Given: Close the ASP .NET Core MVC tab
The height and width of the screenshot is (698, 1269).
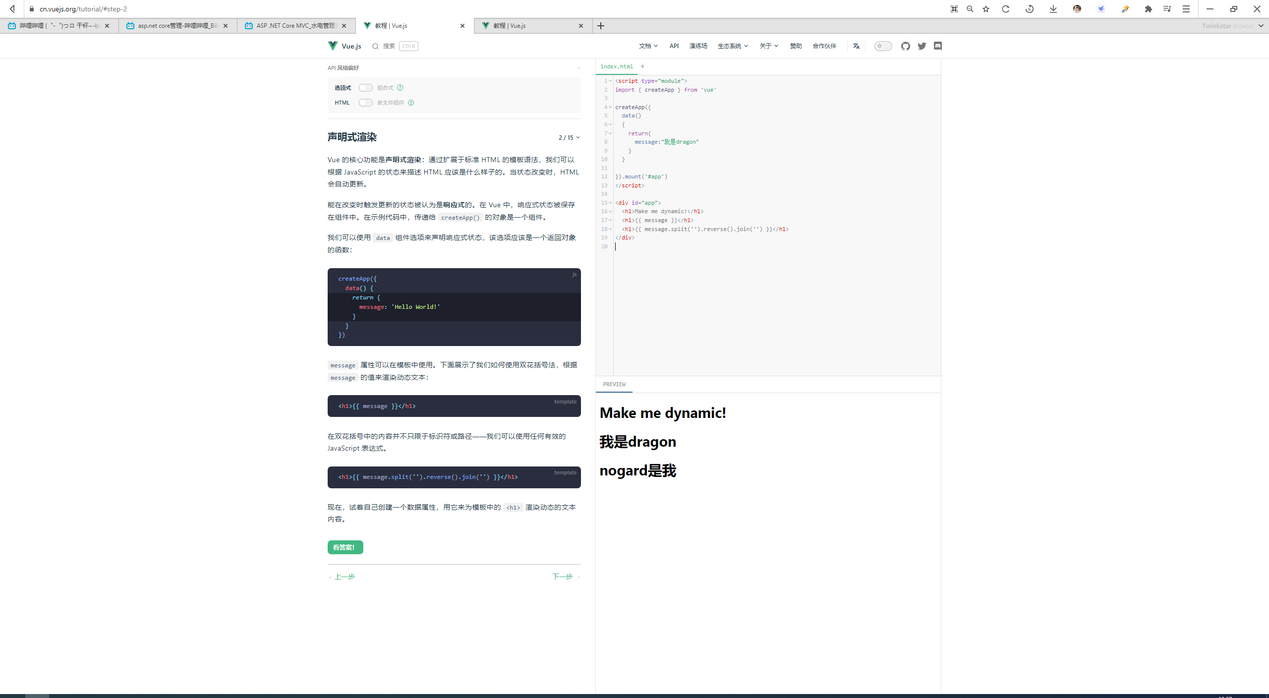Looking at the screenshot, I should pyautogui.click(x=344, y=26).
